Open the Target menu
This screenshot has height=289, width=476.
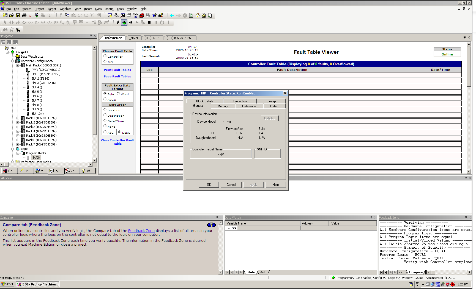tap(52, 9)
